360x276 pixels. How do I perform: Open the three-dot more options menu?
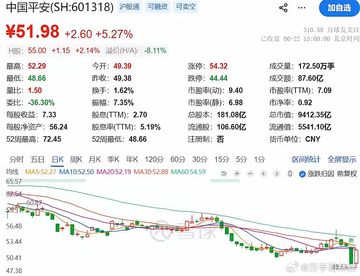point(301,8)
